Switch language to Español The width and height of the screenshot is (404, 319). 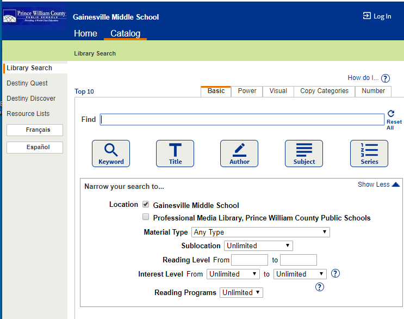[x=35, y=147]
